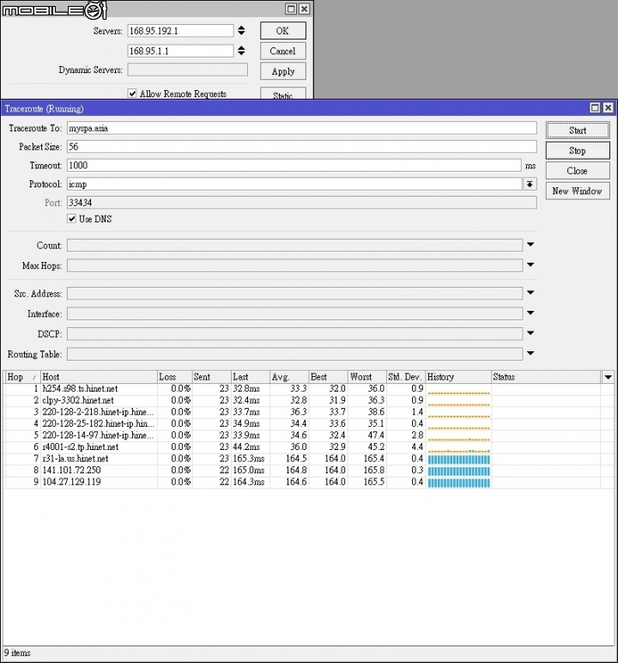Image resolution: width=618 pixels, height=663 pixels.
Task: Select hop row h254.s98.ts.hinet.net
Action: point(309,388)
